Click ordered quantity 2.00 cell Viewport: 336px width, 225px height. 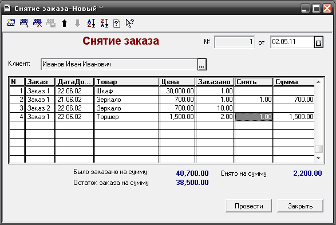[215, 117]
